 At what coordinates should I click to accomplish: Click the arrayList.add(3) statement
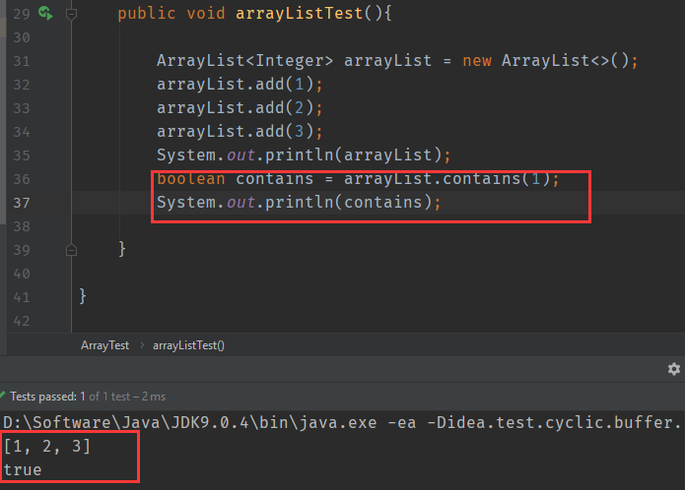pyautogui.click(x=240, y=131)
